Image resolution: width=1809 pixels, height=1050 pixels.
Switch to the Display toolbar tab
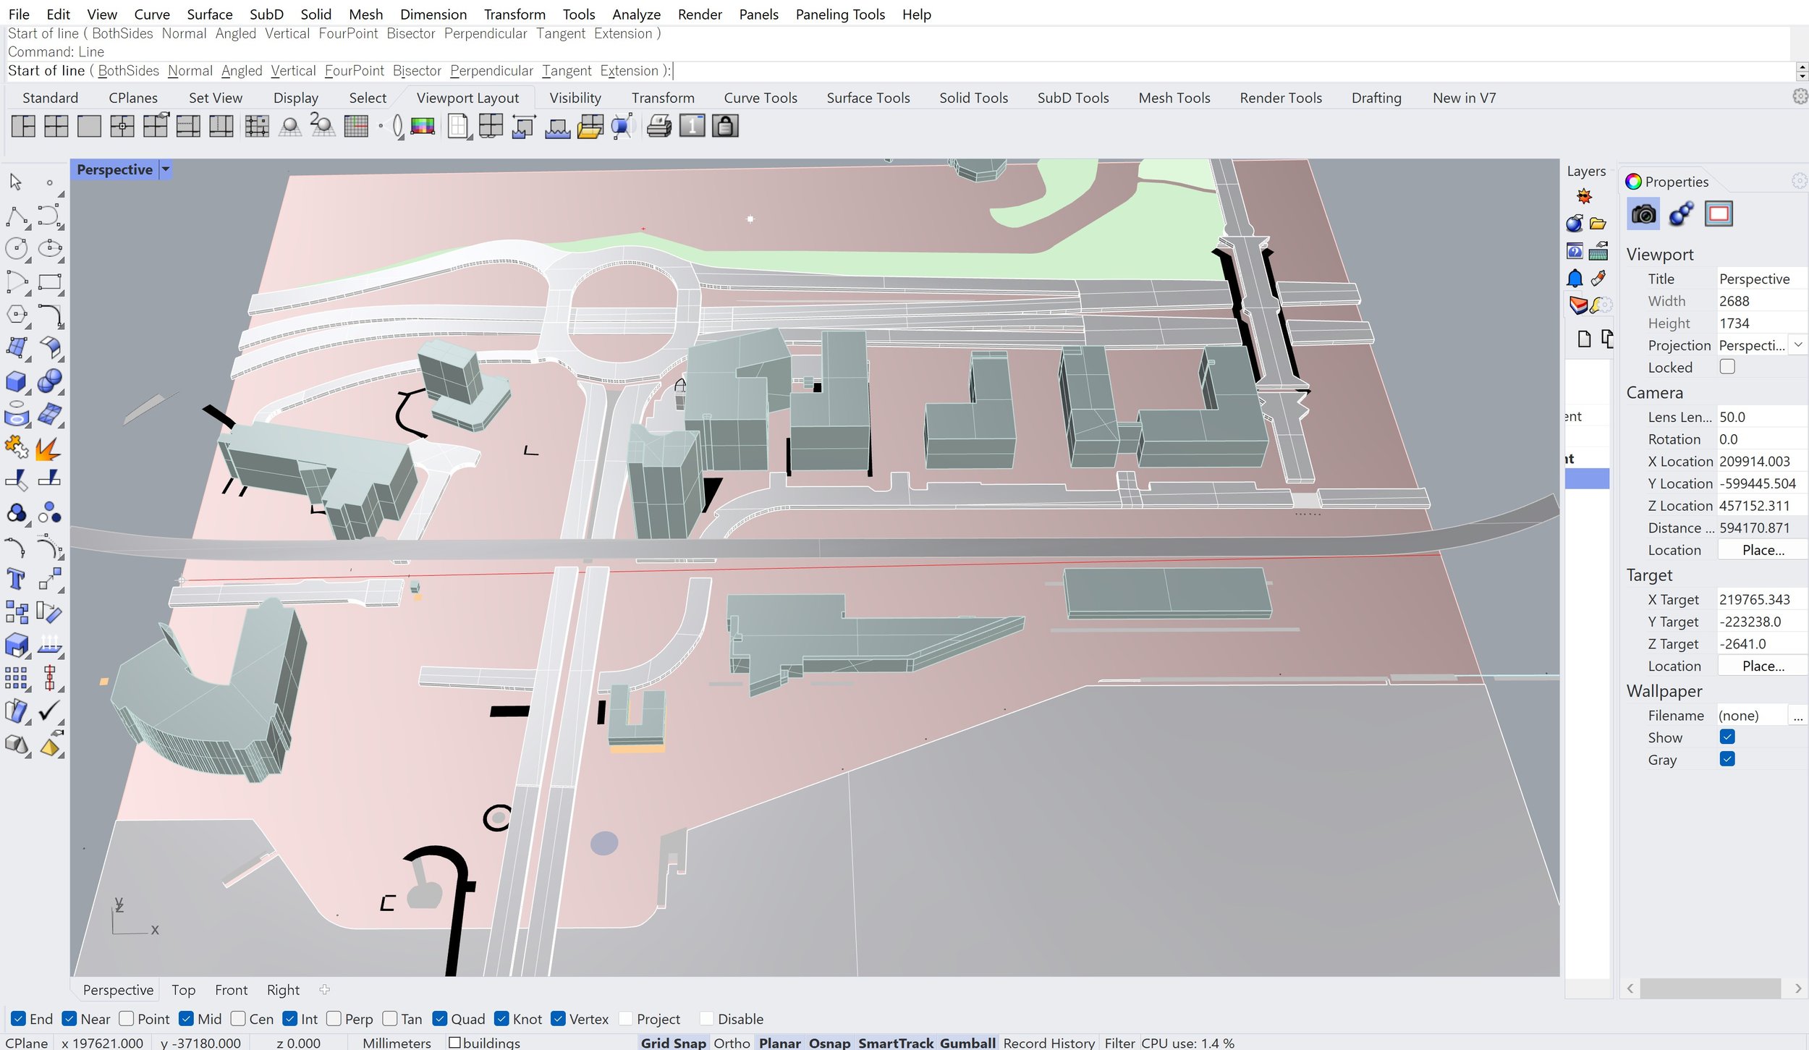[295, 98]
